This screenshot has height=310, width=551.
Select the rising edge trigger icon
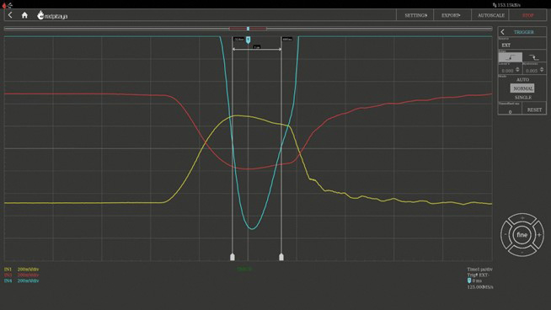(511, 57)
